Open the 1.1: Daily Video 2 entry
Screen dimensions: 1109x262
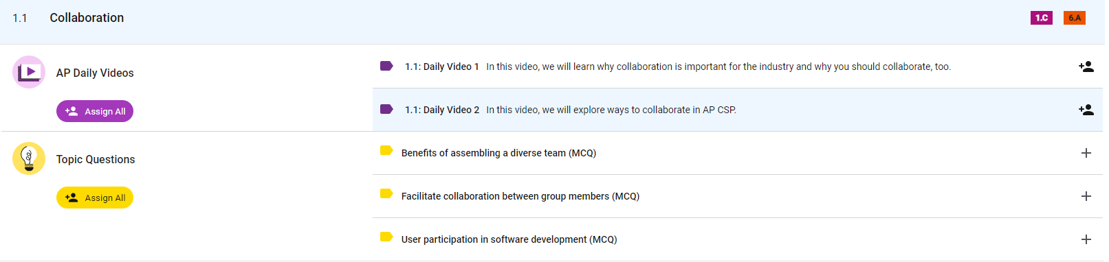click(x=442, y=110)
